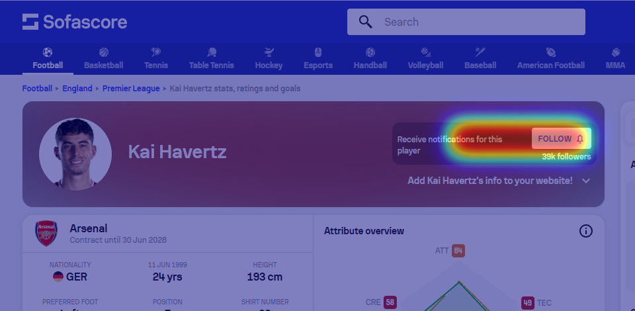
Task: Click the 'Kai Havertz' name heading
Action: tap(177, 152)
